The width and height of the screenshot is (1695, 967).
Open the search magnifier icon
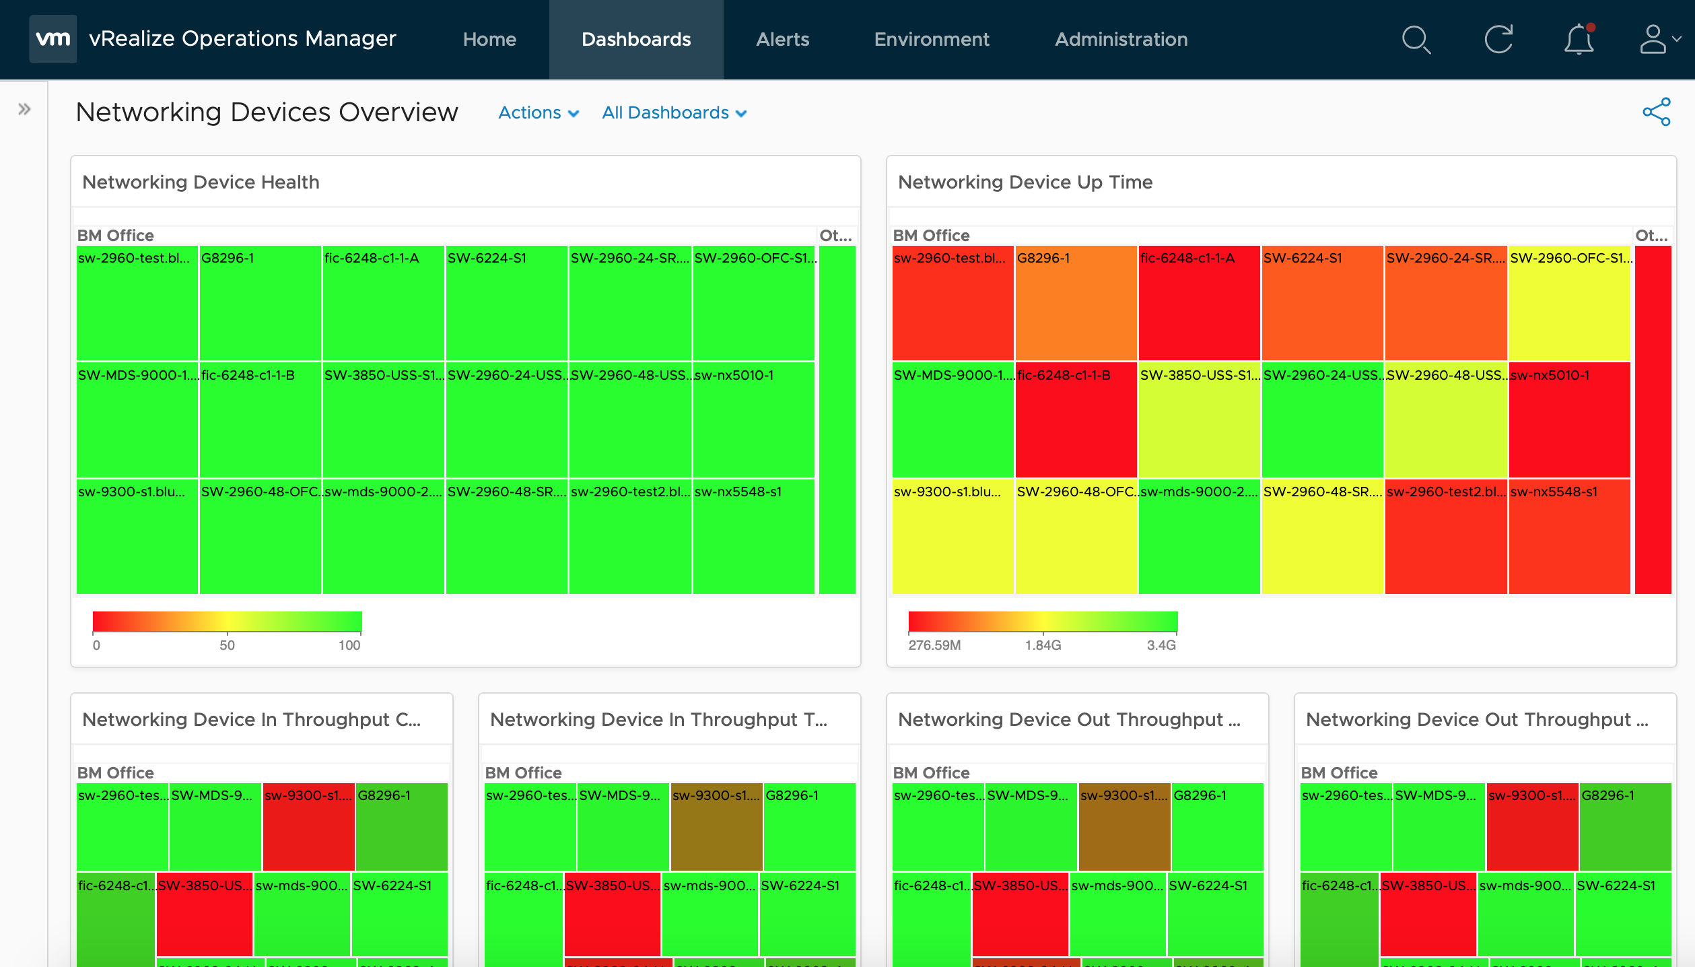(x=1416, y=40)
